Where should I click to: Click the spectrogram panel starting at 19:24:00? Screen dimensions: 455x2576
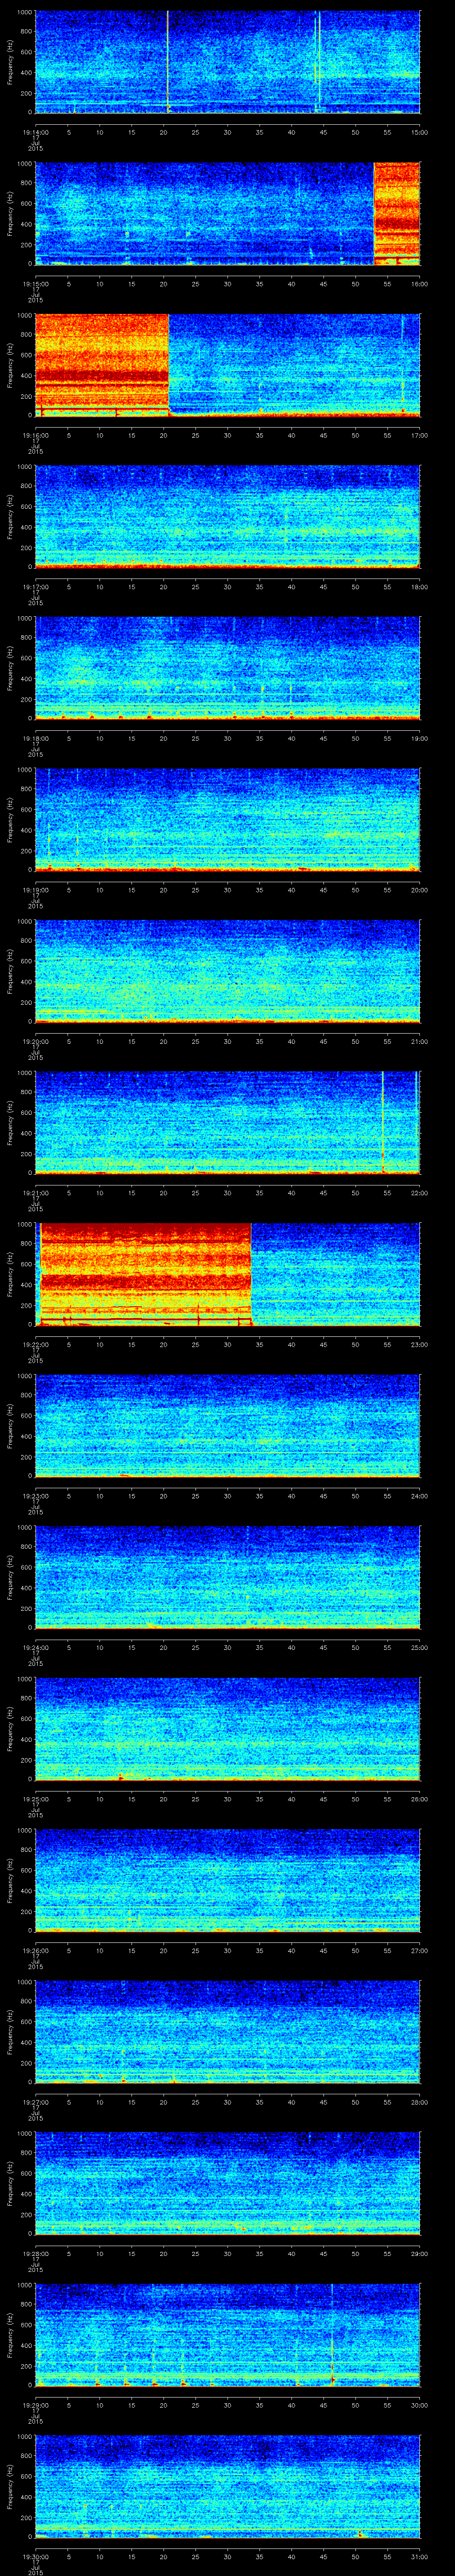(x=228, y=1577)
